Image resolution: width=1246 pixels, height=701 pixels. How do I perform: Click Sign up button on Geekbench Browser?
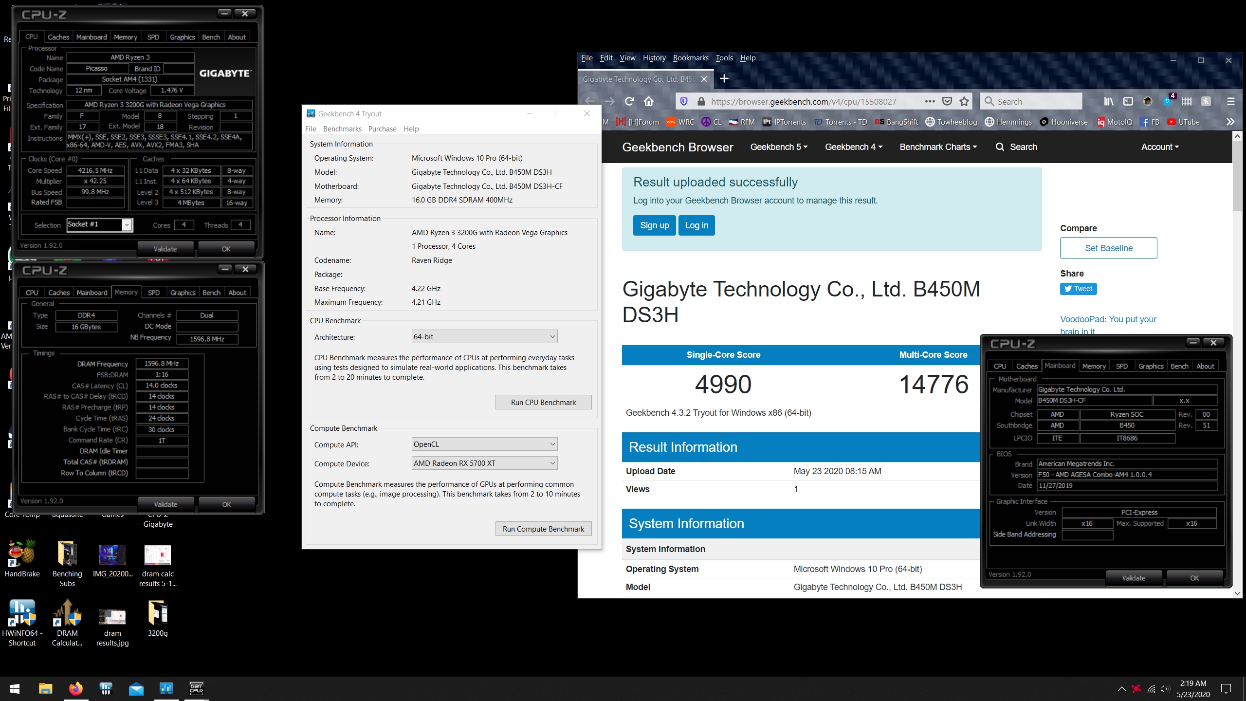point(654,225)
